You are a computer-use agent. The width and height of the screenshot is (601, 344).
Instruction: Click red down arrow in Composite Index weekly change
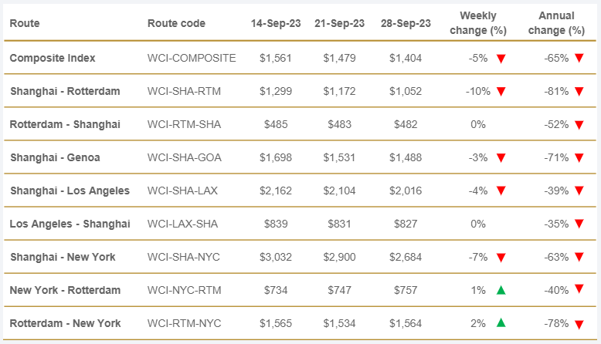pyautogui.click(x=501, y=59)
